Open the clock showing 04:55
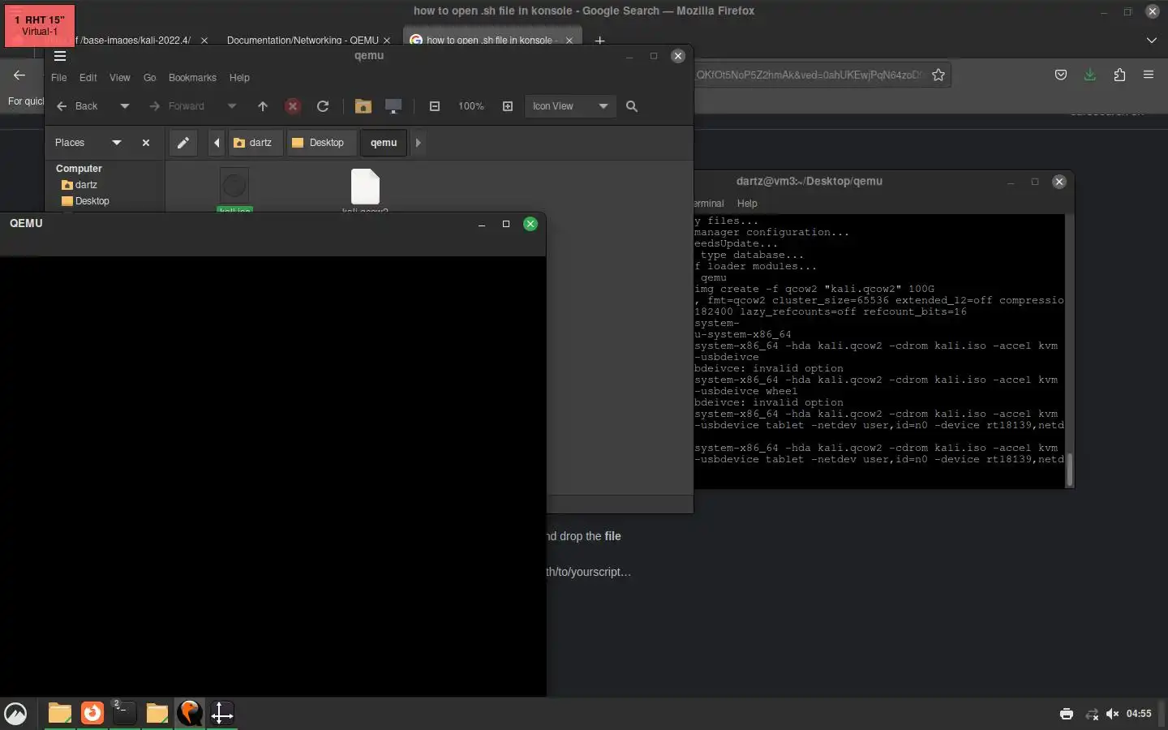The height and width of the screenshot is (730, 1168). click(1139, 714)
